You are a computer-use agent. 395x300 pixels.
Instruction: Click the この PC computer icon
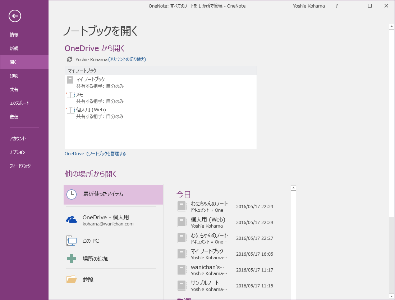pyautogui.click(x=72, y=241)
